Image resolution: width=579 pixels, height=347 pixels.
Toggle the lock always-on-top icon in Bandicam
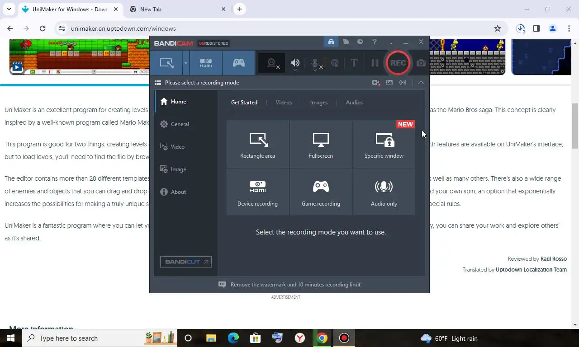click(331, 42)
